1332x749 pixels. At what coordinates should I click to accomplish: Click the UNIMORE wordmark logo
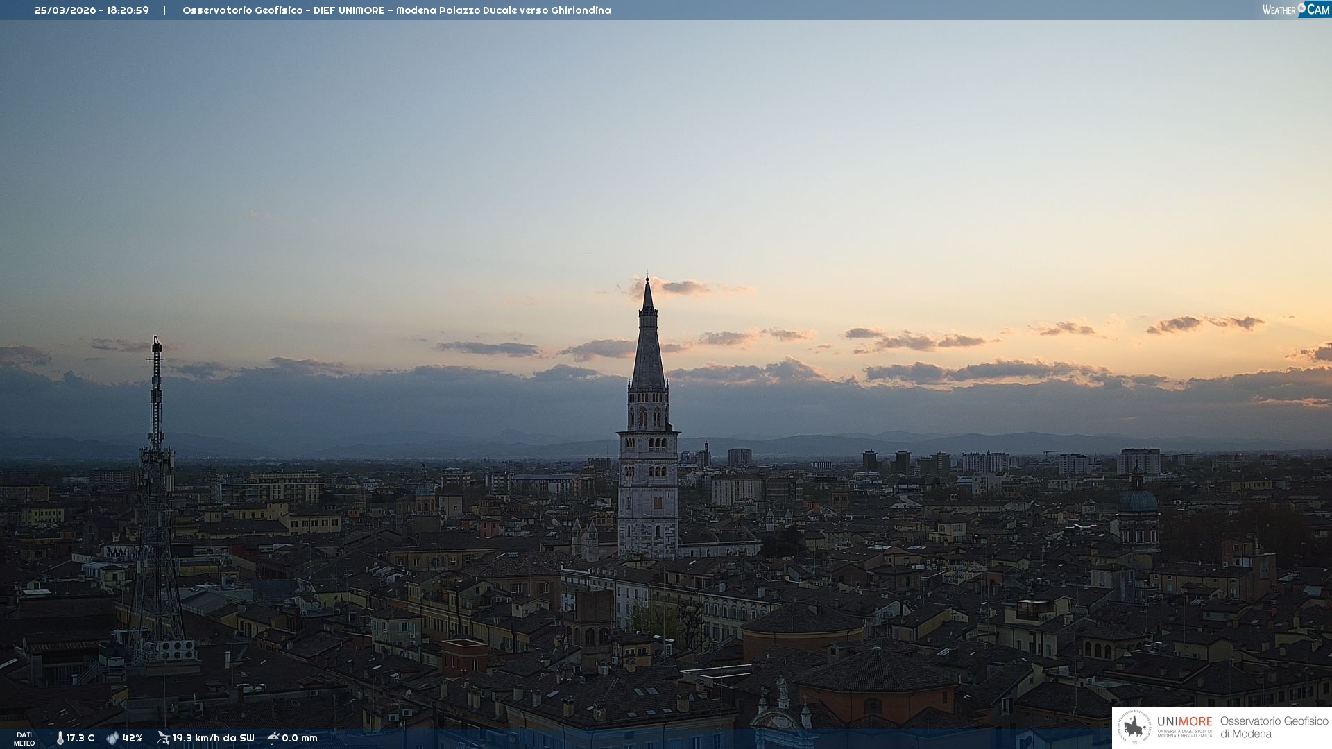(x=1184, y=723)
